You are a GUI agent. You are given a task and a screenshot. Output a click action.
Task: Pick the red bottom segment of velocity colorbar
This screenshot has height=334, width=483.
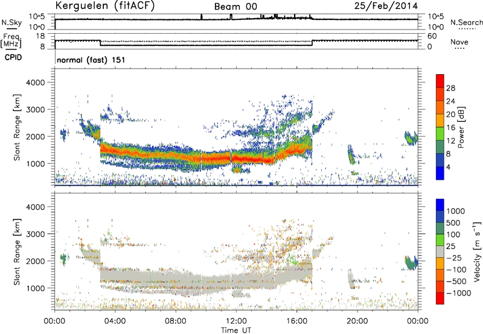pyautogui.click(x=440, y=298)
